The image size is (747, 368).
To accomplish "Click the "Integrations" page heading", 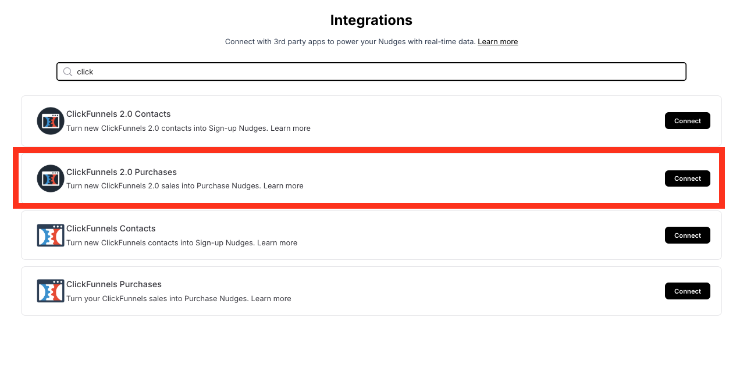I will [371, 20].
